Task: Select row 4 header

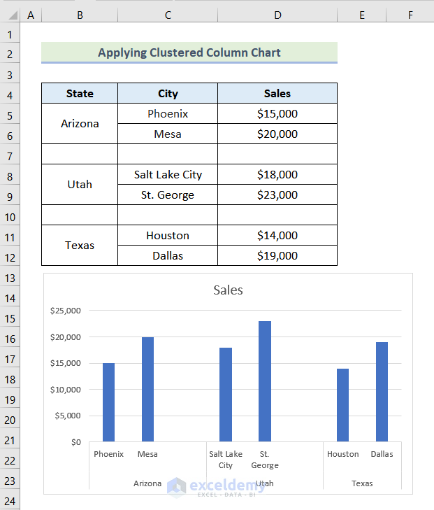Action: (x=10, y=94)
